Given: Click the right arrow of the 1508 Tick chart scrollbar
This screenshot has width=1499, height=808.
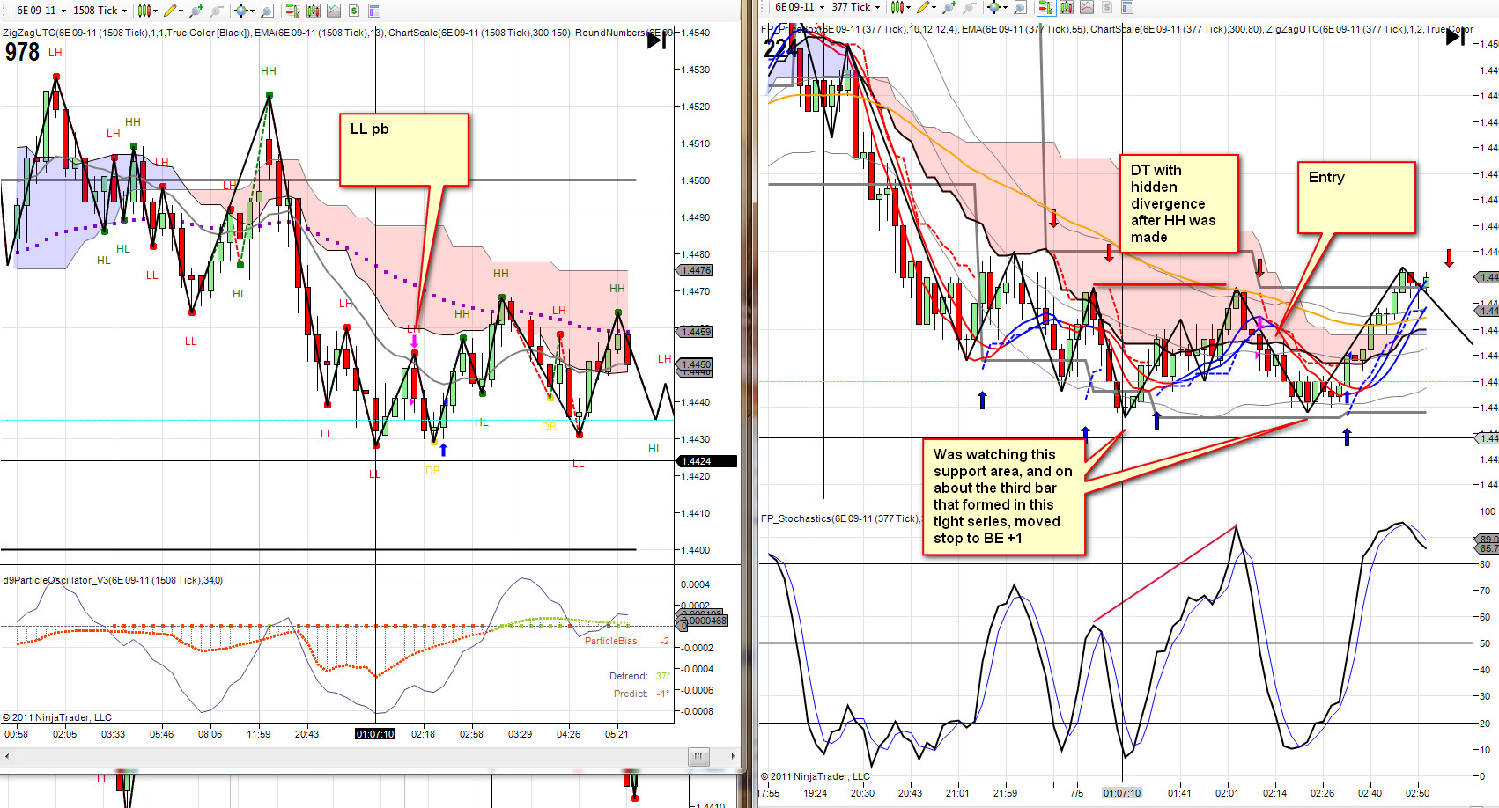Looking at the screenshot, I should coord(733,756).
